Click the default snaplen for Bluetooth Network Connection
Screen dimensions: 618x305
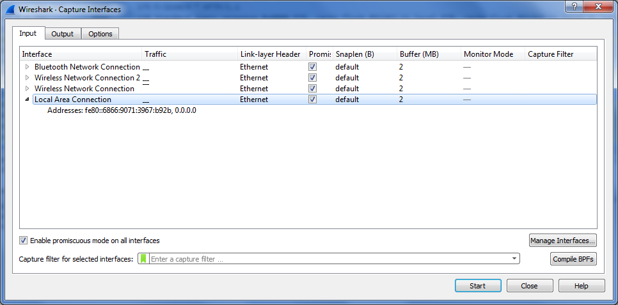[347, 67]
